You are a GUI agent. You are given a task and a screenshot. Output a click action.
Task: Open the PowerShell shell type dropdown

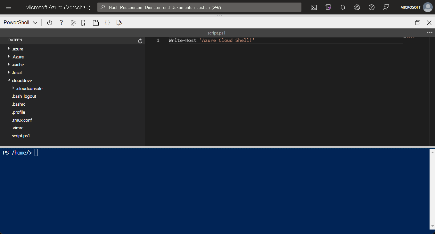click(x=20, y=23)
